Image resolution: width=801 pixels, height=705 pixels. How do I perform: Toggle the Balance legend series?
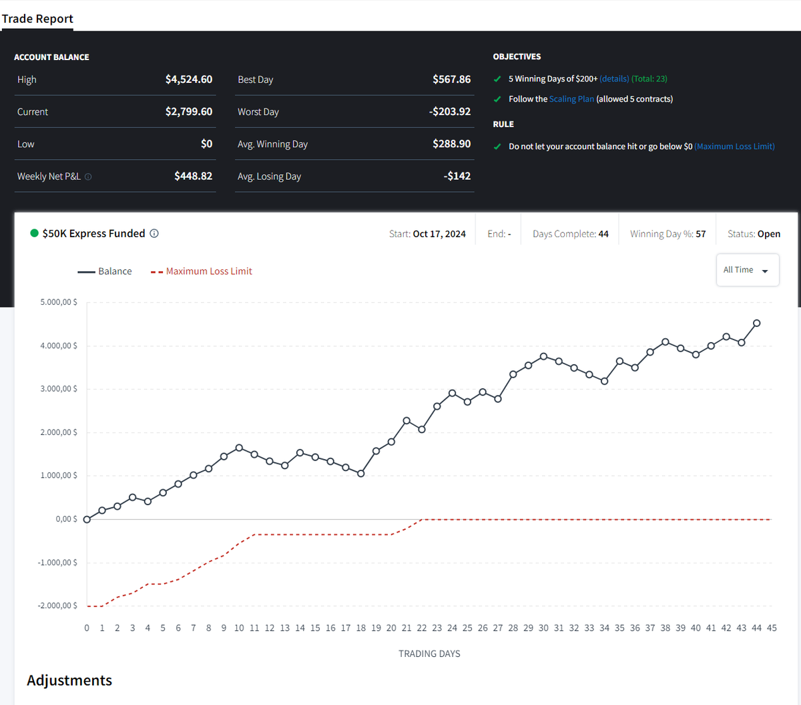click(105, 271)
